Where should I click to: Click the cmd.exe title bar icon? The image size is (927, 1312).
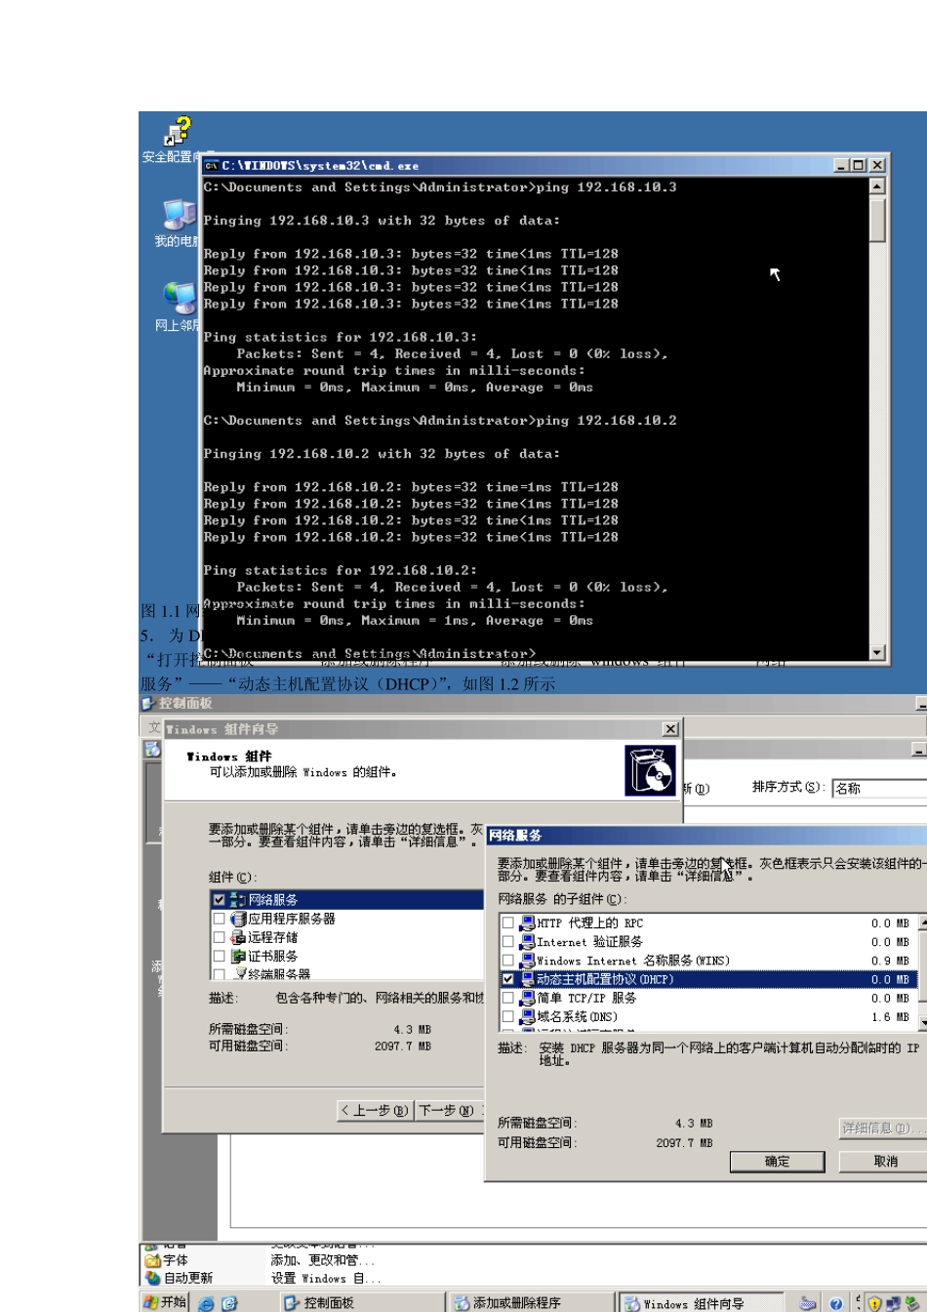[212, 166]
